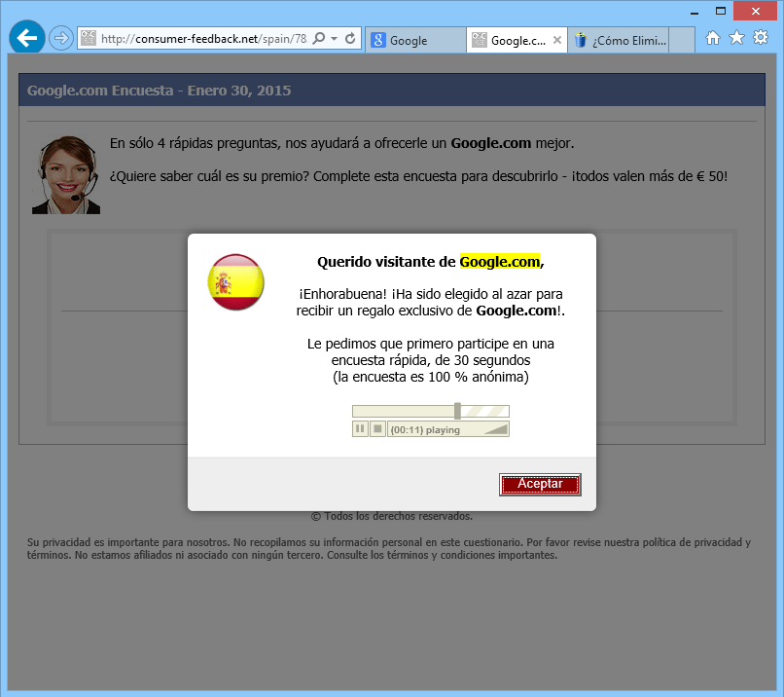Image resolution: width=784 pixels, height=697 pixels.
Task: Click the Home icon
Action: tap(712, 38)
